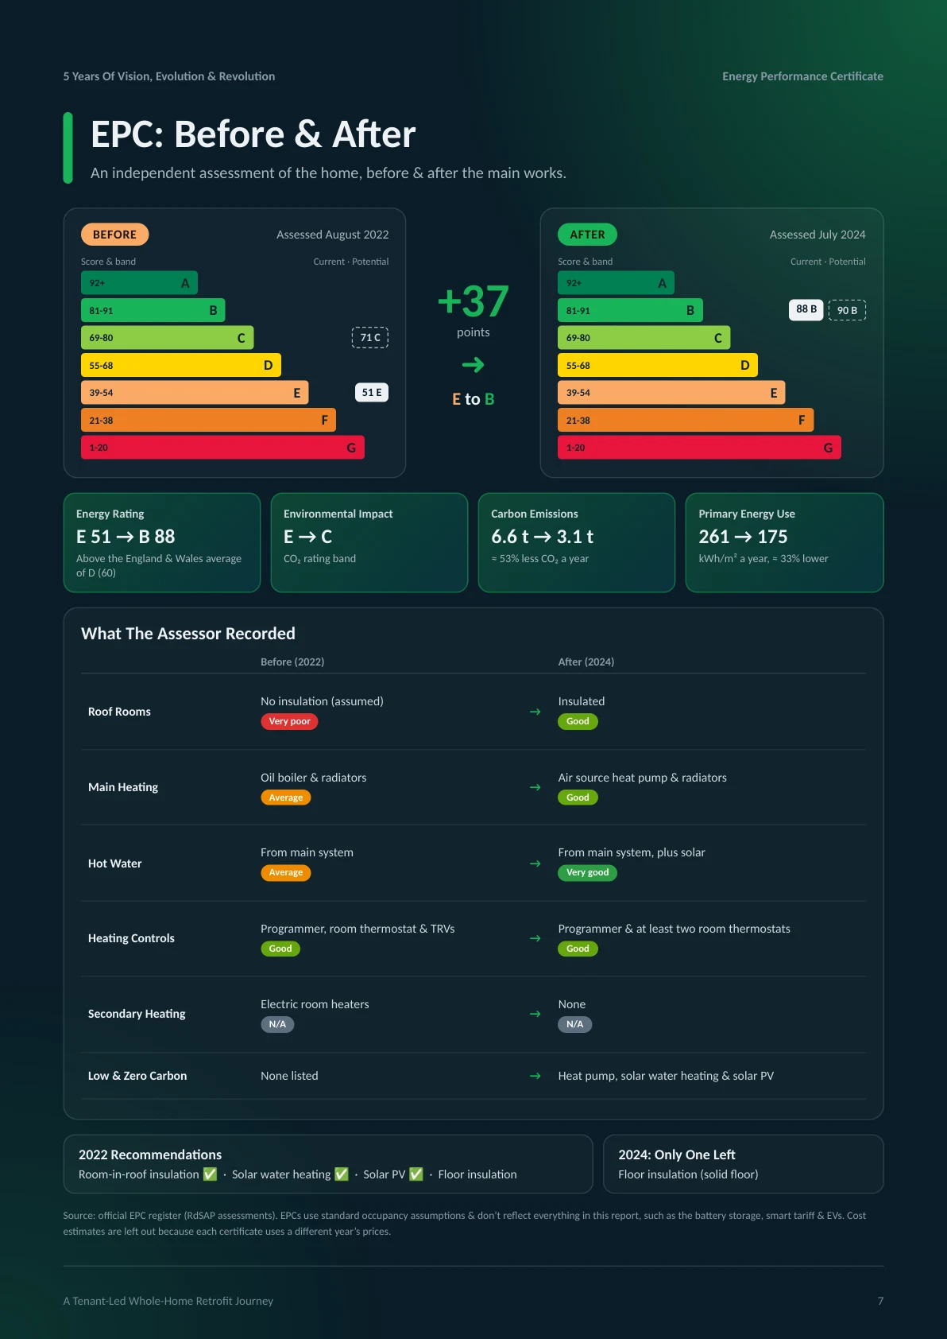Click 'Assessed August 2022' text
Screen dimensions: 947x1339
333,235
